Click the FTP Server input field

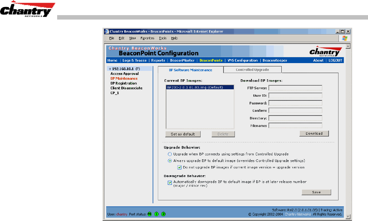295,88
